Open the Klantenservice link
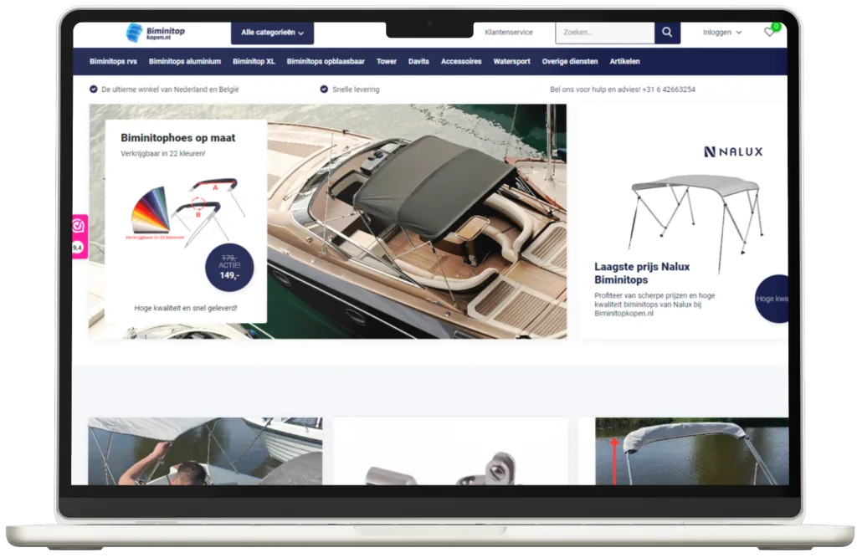857x558 pixels. coord(508,33)
